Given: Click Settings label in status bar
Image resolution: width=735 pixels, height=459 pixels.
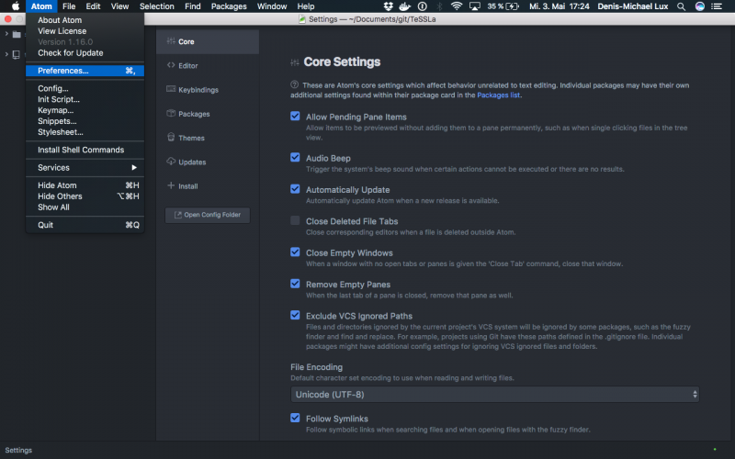Looking at the screenshot, I should (18, 450).
